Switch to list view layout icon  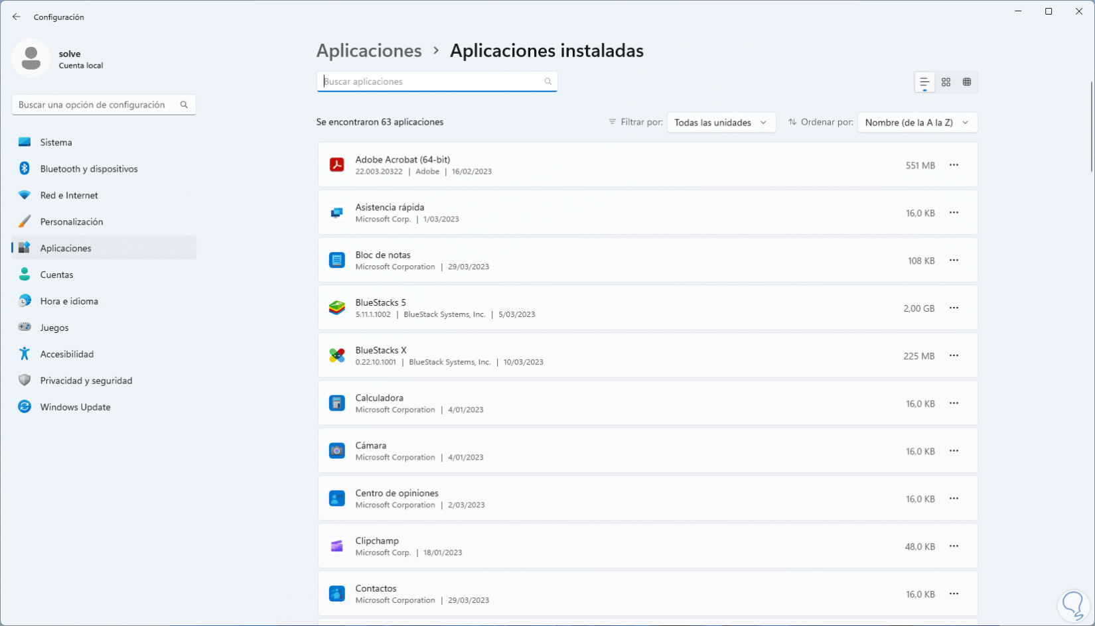click(x=924, y=82)
